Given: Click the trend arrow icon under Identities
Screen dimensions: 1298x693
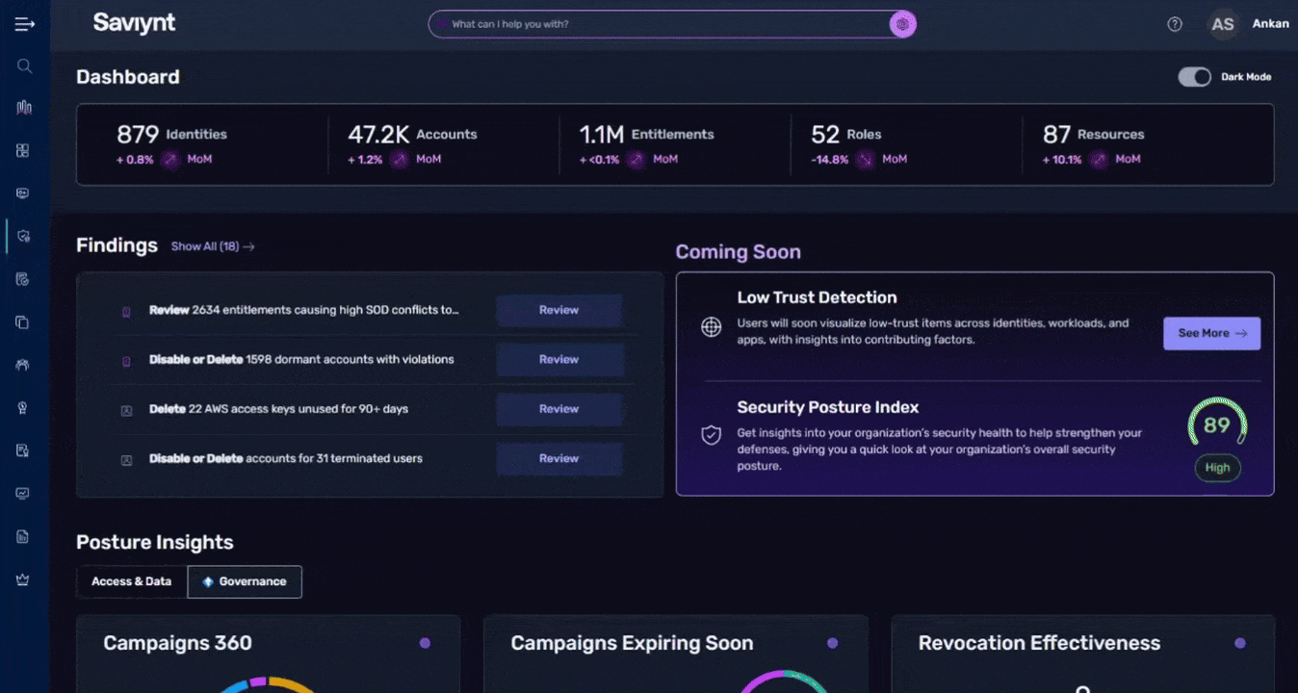Looking at the screenshot, I should pyautogui.click(x=170, y=160).
